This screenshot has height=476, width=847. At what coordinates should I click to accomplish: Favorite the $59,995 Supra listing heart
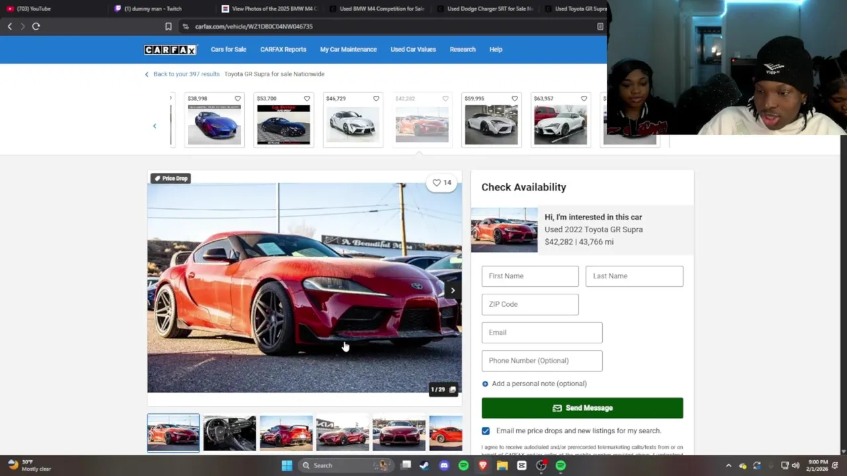click(514, 99)
